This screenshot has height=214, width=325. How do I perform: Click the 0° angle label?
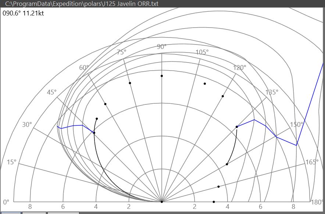tap(6, 202)
